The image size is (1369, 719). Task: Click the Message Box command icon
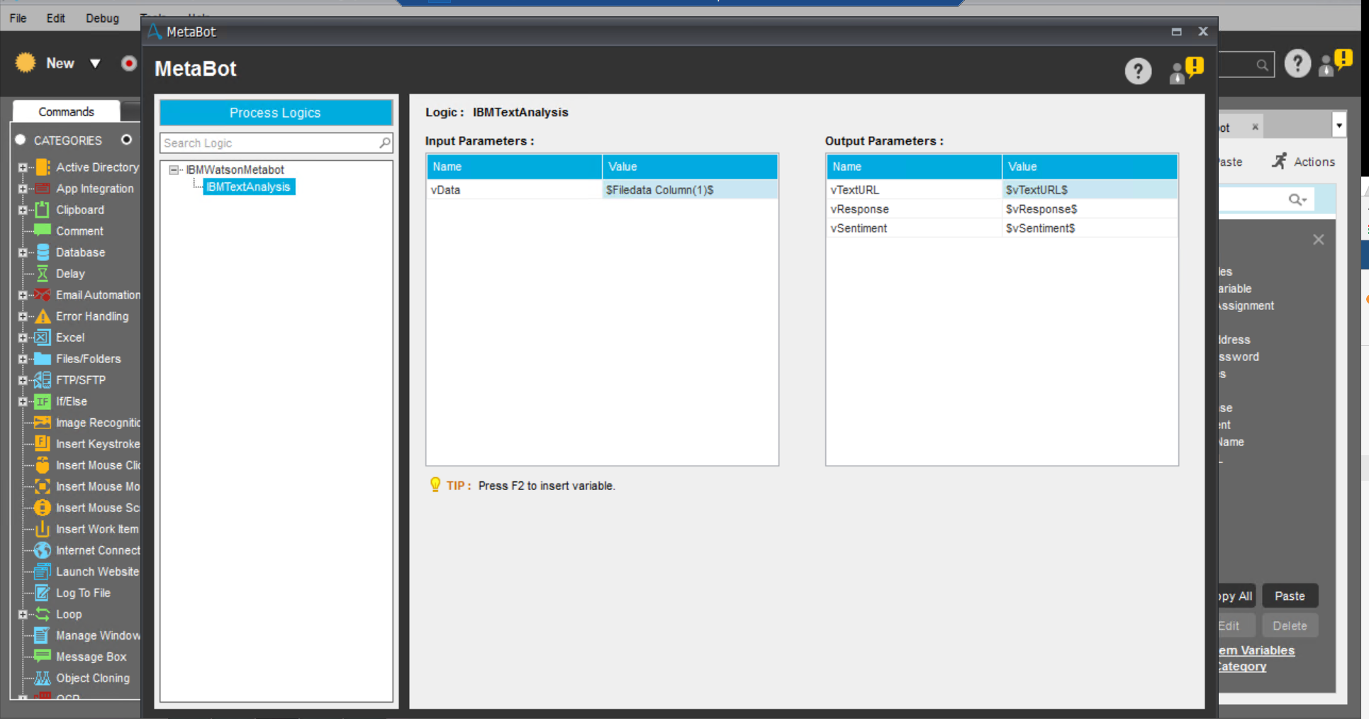coord(43,657)
